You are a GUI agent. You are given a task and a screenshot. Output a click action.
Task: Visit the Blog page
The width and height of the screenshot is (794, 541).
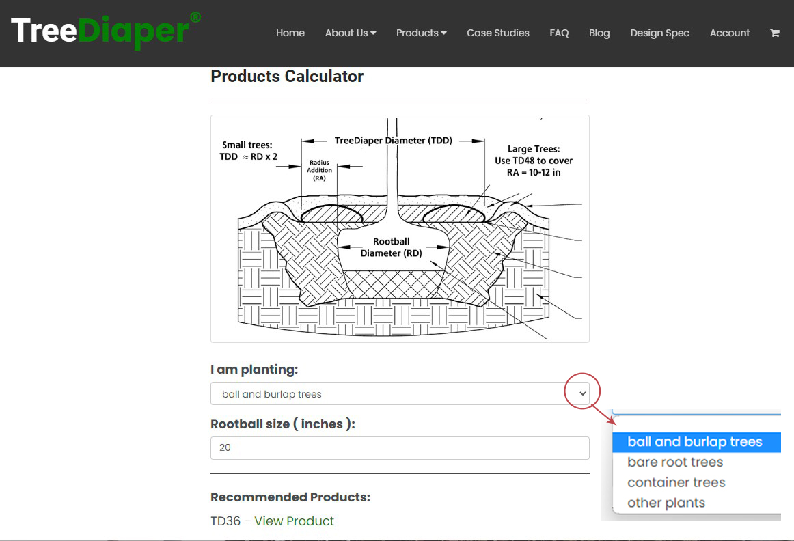(599, 33)
